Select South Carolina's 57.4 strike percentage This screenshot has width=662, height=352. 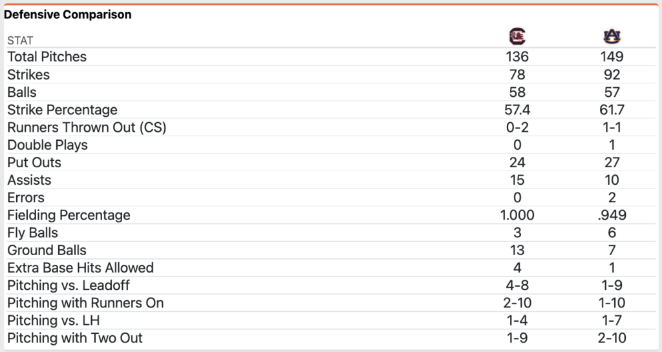pos(517,110)
